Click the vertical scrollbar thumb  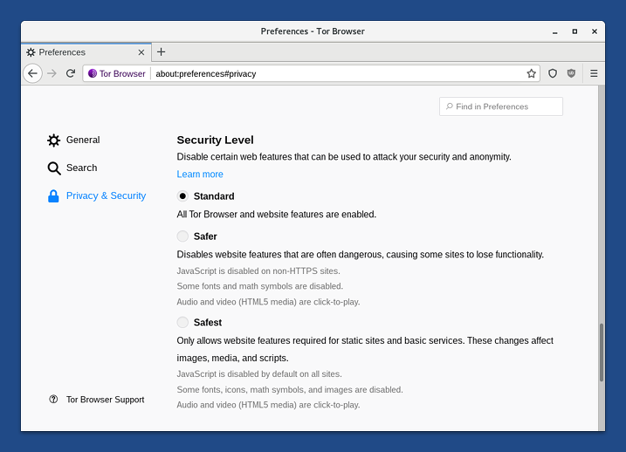click(602, 353)
